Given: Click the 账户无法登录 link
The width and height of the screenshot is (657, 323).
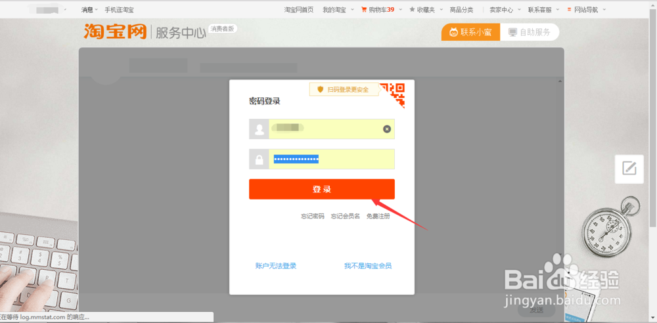Looking at the screenshot, I should (276, 266).
